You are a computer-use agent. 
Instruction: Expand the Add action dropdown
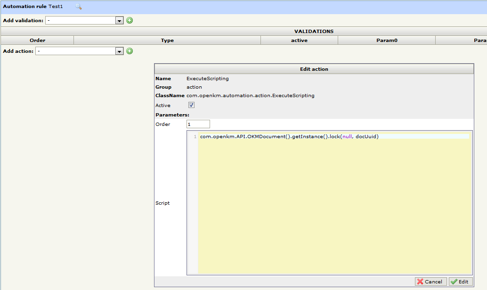[x=119, y=51]
